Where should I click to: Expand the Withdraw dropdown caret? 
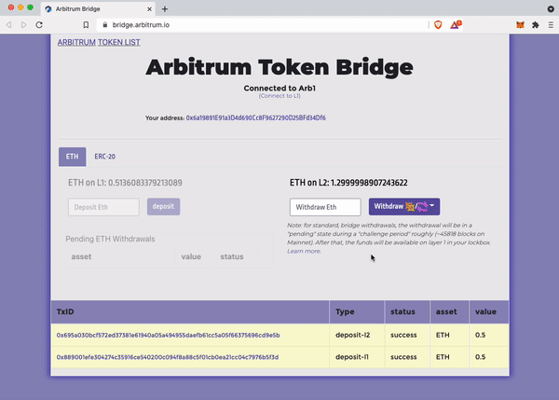pyautogui.click(x=431, y=205)
